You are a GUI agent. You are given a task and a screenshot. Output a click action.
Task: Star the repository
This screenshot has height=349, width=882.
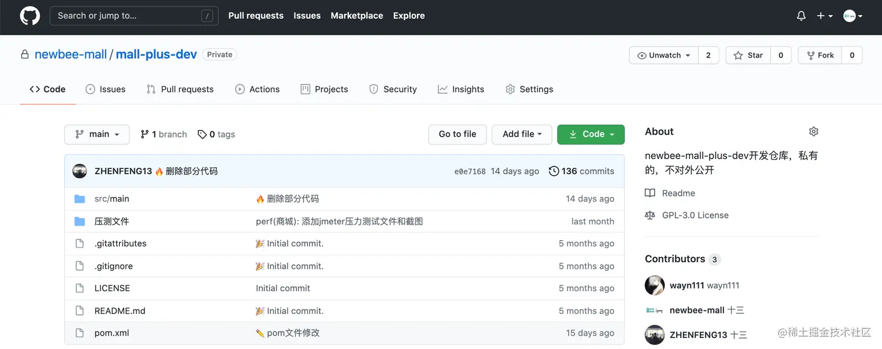point(748,55)
